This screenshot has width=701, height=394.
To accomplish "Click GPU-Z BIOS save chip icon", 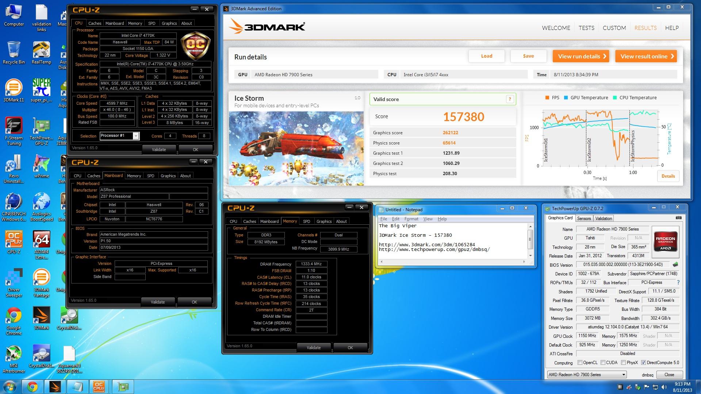I will coord(675,264).
